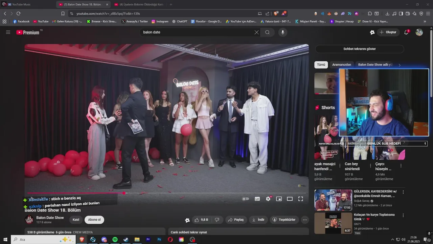Open YouTube notifications bell
This screenshot has width=433, height=244.
click(x=406, y=32)
